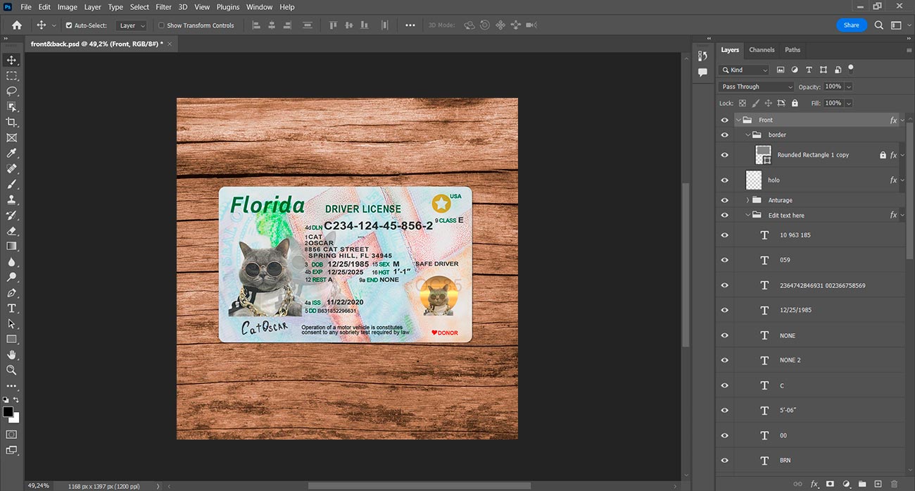Select the Rectangular Marquee tool
This screenshot has width=915, height=491.
click(x=11, y=75)
